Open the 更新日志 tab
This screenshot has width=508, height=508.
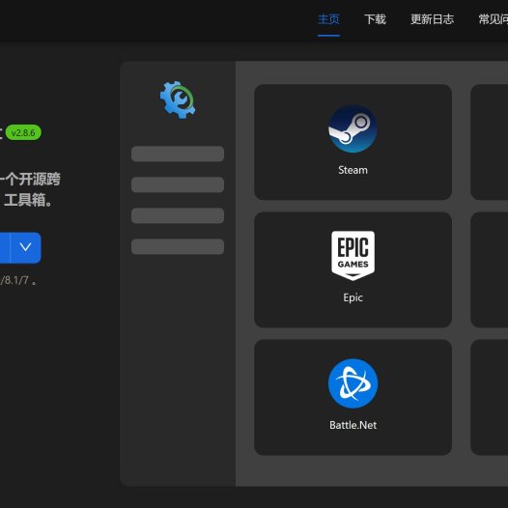tap(432, 19)
